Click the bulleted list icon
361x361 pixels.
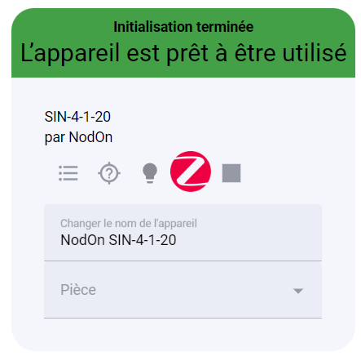coord(68,173)
